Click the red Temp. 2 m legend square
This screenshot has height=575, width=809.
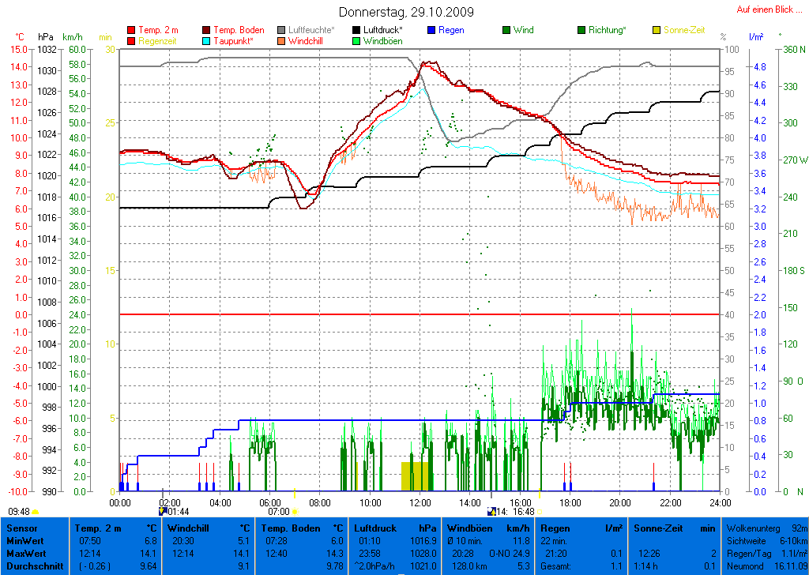click(x=131, y=30)
